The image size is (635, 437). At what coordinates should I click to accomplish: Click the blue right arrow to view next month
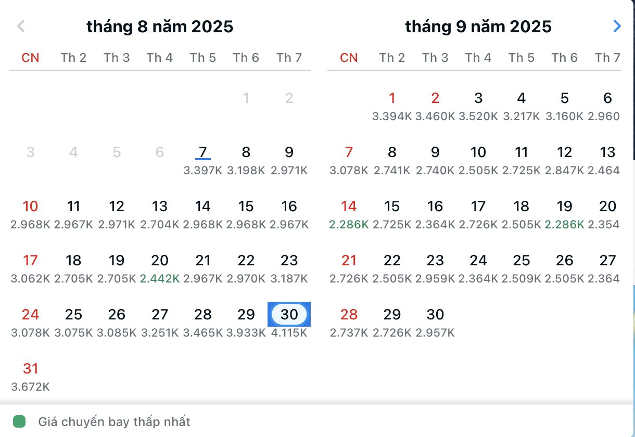[617, 26]
